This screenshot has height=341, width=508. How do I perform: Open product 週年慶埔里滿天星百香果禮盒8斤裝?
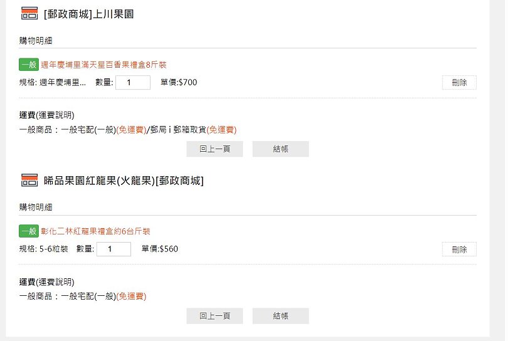[103, 65]
